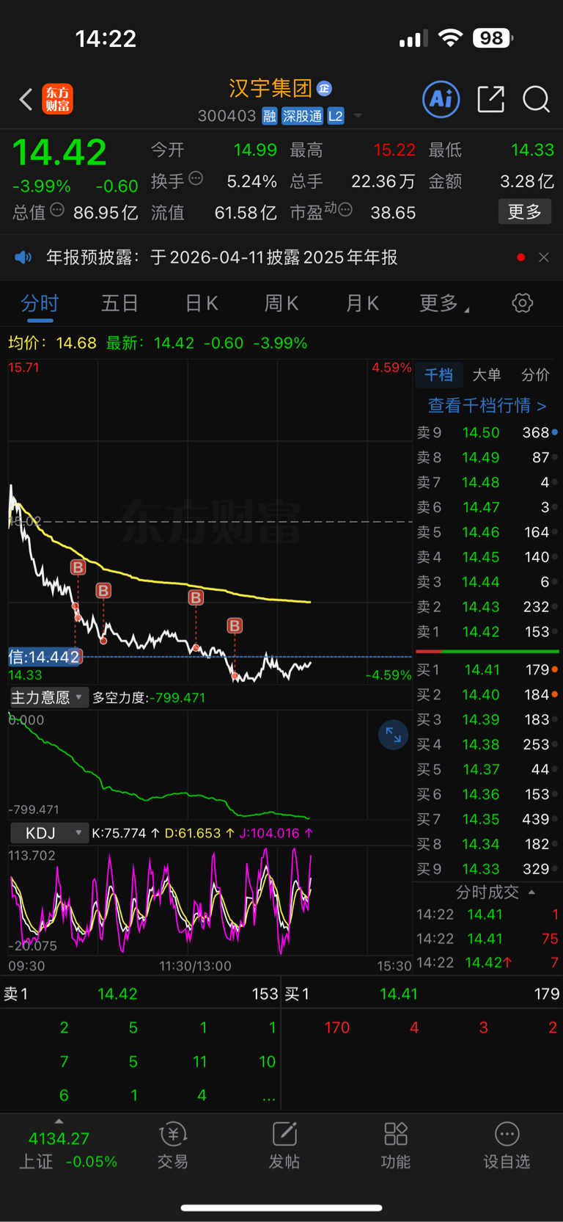This screenshot has width=563, height=1222.
Task: Select the 分价 tab
Action: point(535,375)
